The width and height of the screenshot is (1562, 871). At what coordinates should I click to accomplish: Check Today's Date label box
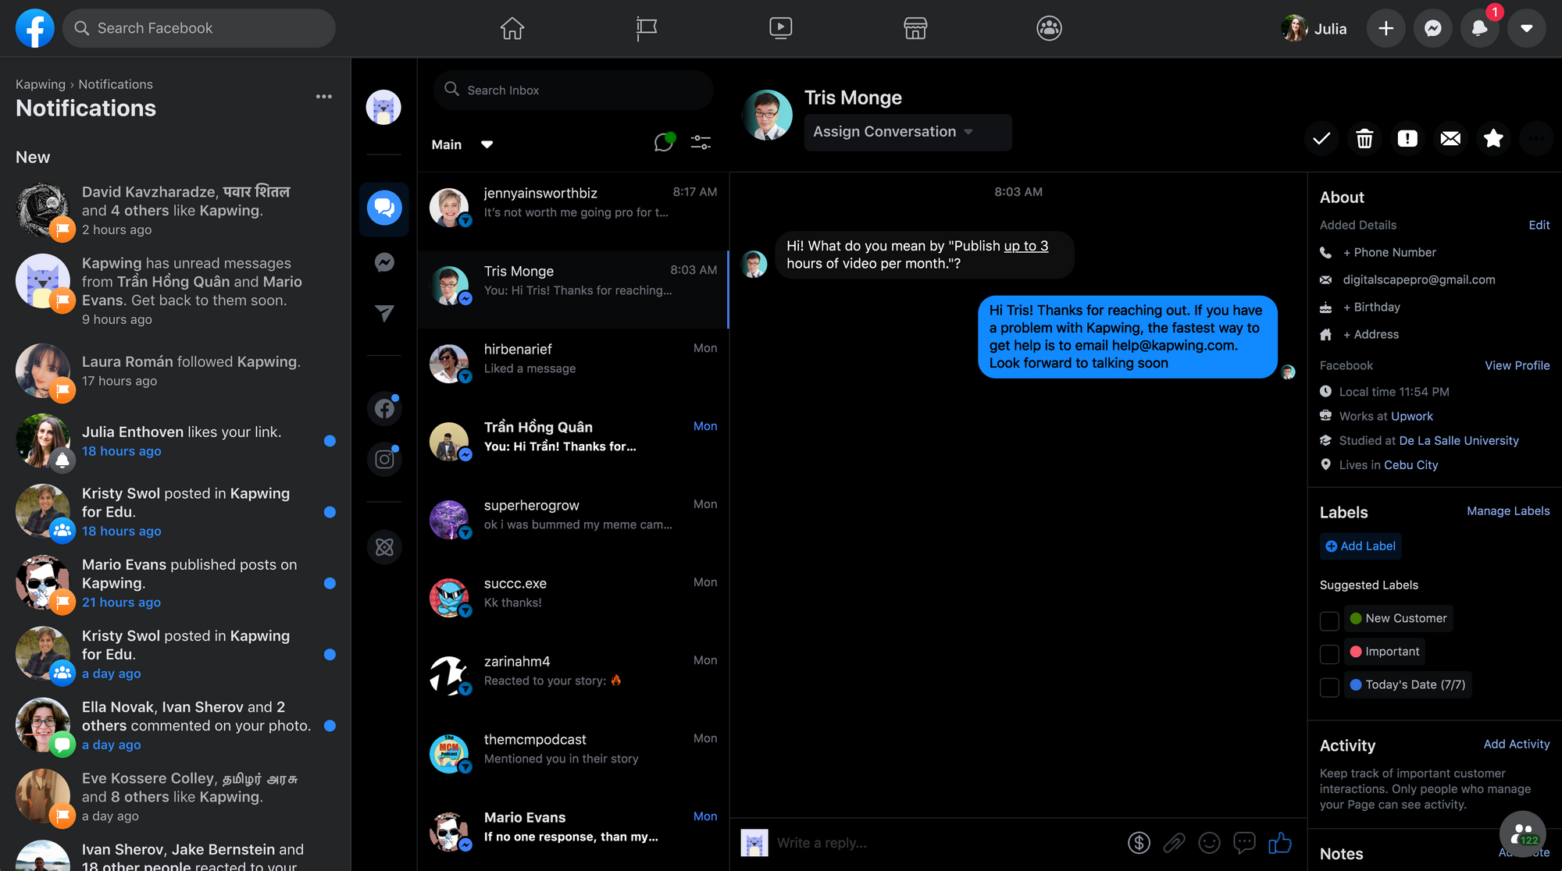[1329, 687]
